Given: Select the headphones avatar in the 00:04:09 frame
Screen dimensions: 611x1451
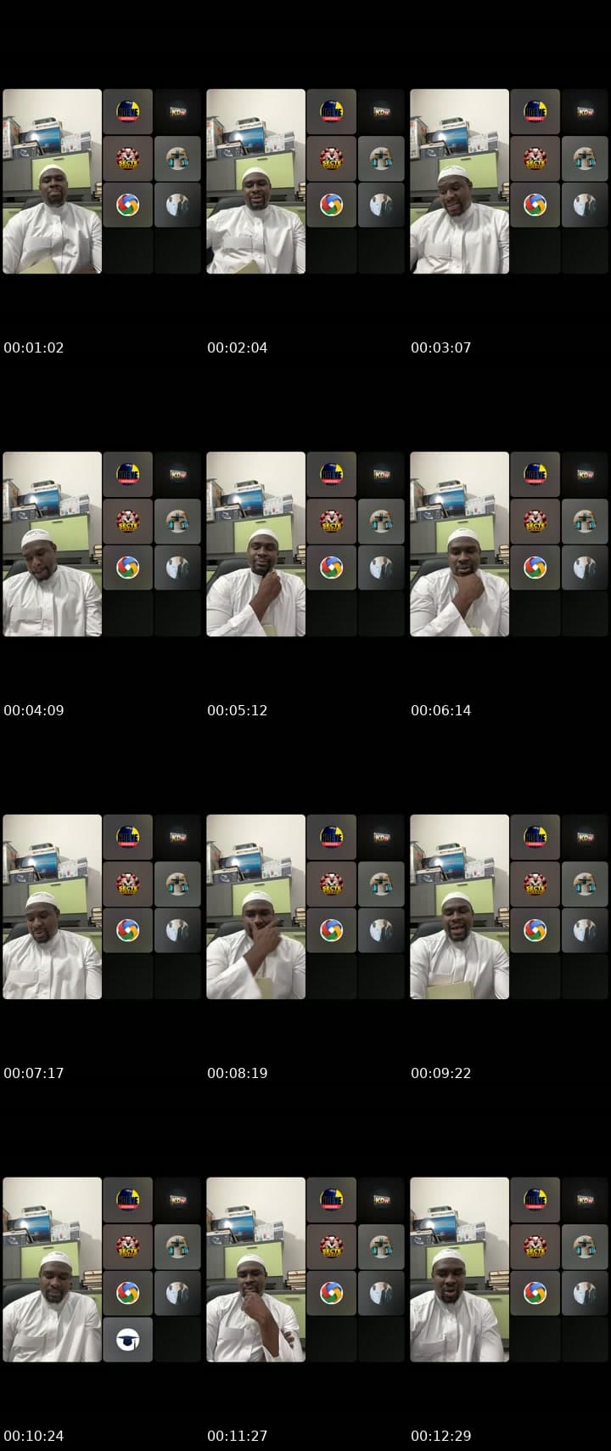Looking at the screenshot, I should pyautogui.click(x=178, y=522).
